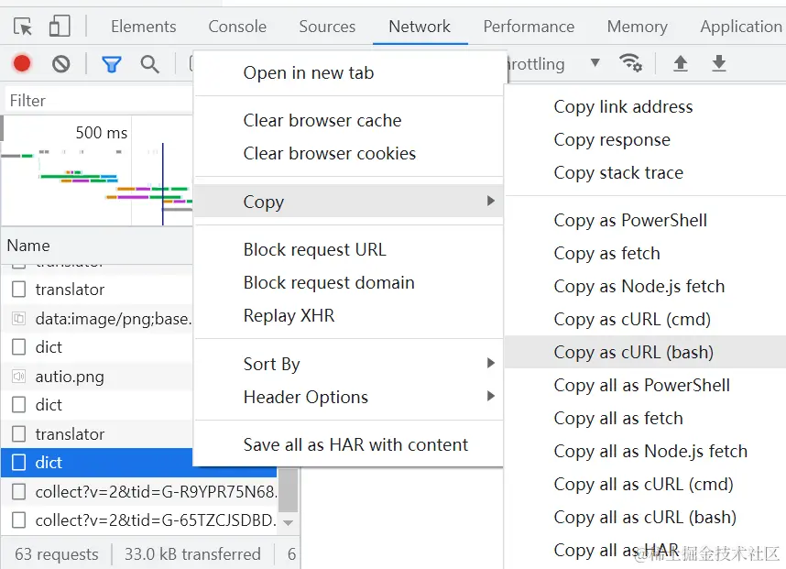
Task: Clear the network log with the clear icon
Action: point(61,63)
